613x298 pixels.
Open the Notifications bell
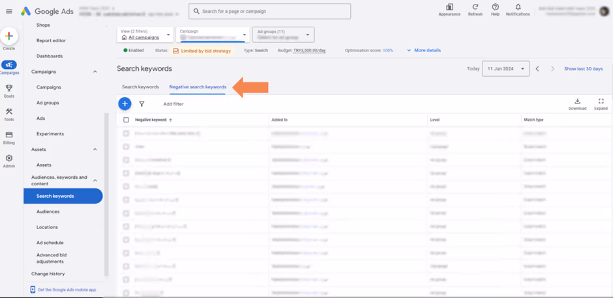tap(518, 7)
